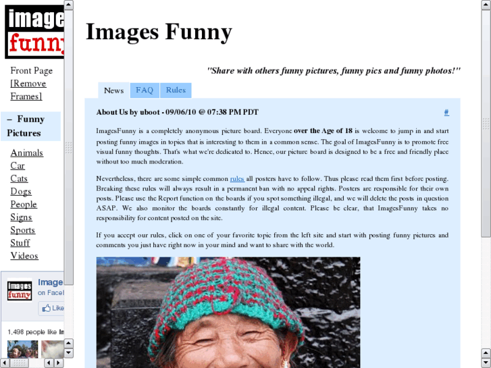Click the bottom down arrow of main page scrollbar
The image size is (491, 368).
tap(486, 363)
